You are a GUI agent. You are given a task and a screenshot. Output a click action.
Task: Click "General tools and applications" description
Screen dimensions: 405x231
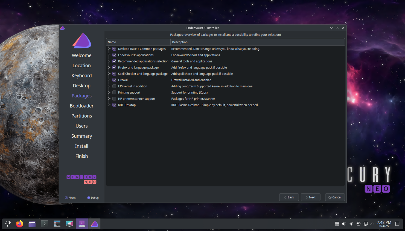tap(192, 61)
